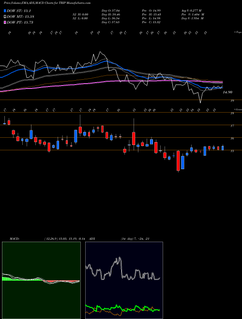Screen dimensions: 242x319
Task: Click the 16 price axis label
Action: point(232,139)
